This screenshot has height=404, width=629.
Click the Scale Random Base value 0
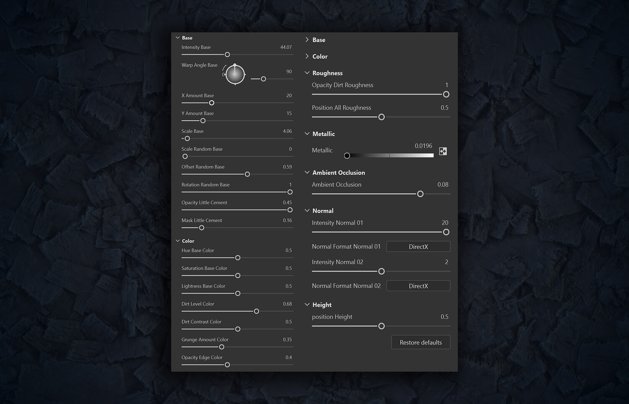coord(290,149)
